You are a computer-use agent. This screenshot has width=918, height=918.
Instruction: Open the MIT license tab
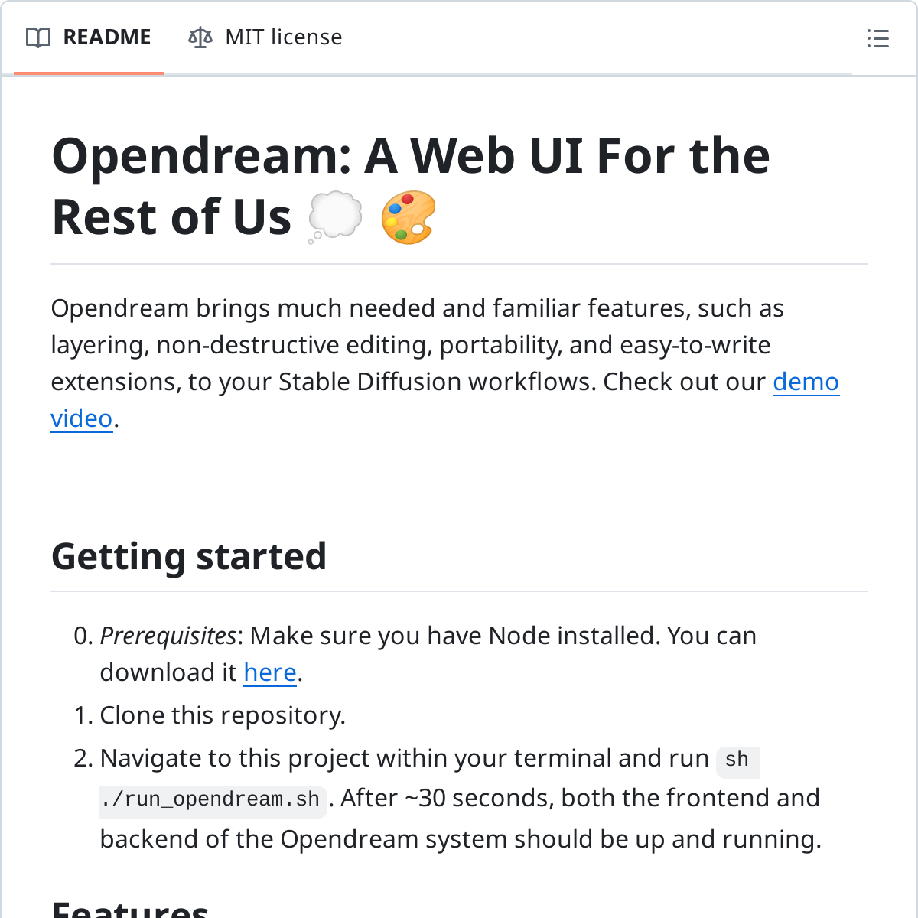pos(283,37)
